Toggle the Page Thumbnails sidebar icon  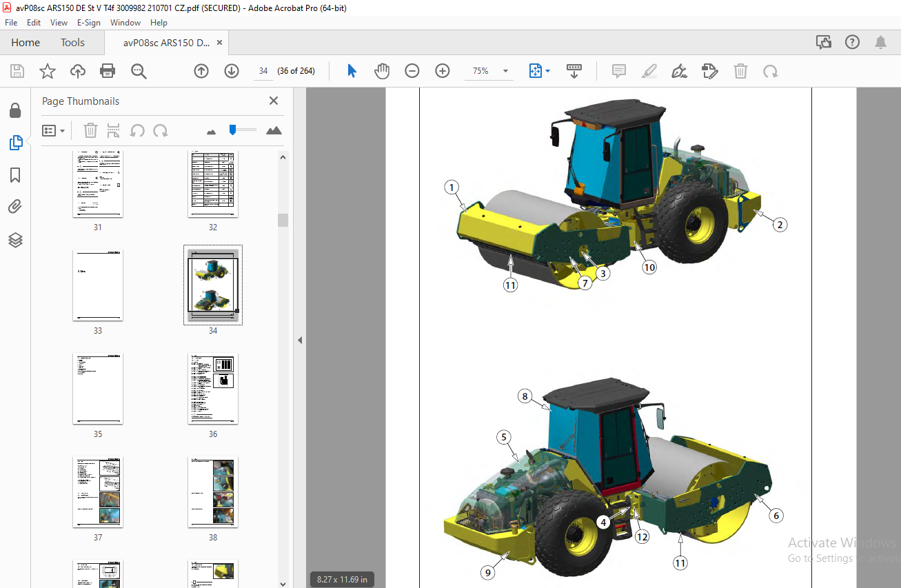point(15,143)
